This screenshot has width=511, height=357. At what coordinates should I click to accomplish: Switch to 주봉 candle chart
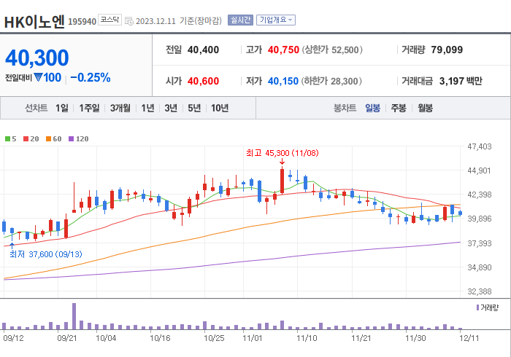point(399,108)
